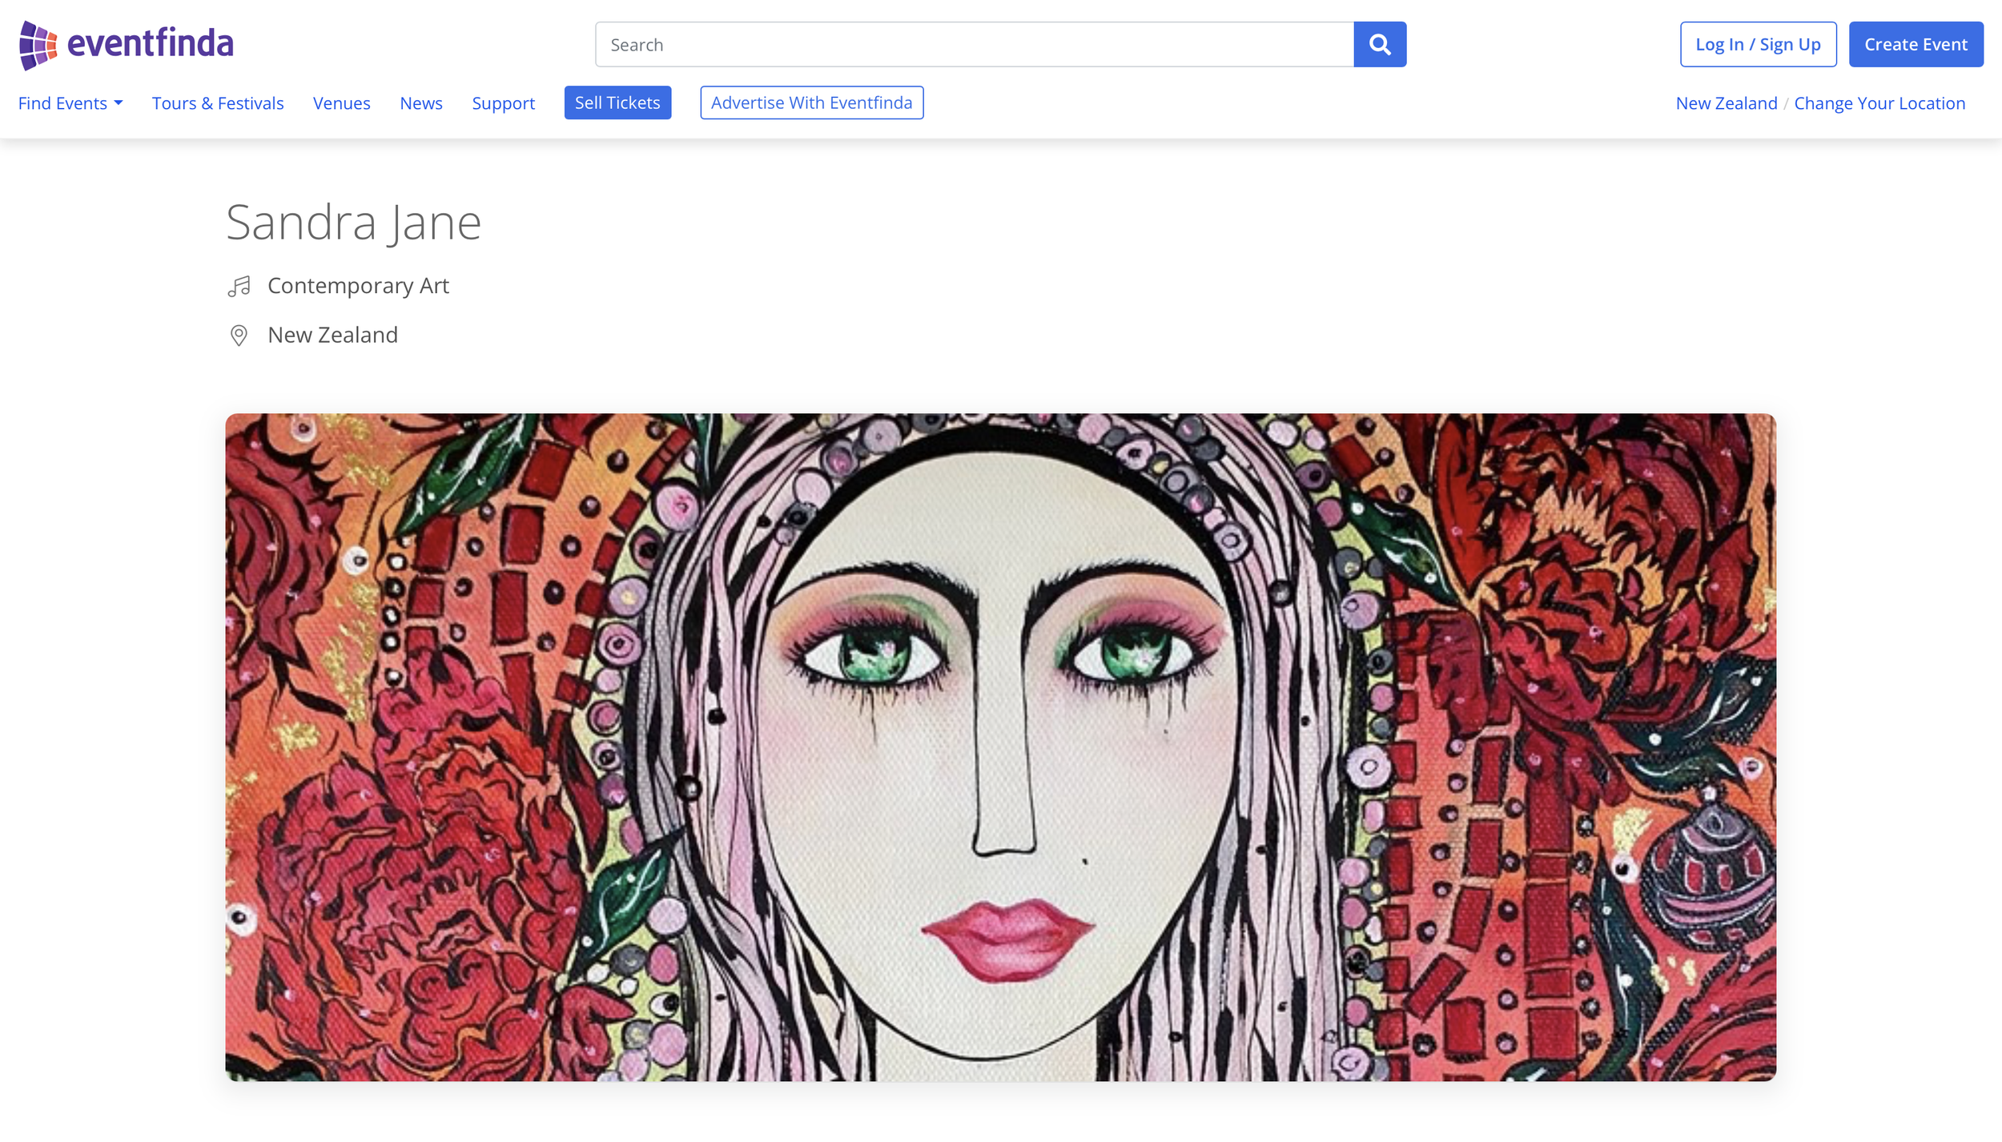This screenshot has width=2002, height=1142.
Task: Click Advertise With Eventfinda button
Action: click(x=812, y=103)
